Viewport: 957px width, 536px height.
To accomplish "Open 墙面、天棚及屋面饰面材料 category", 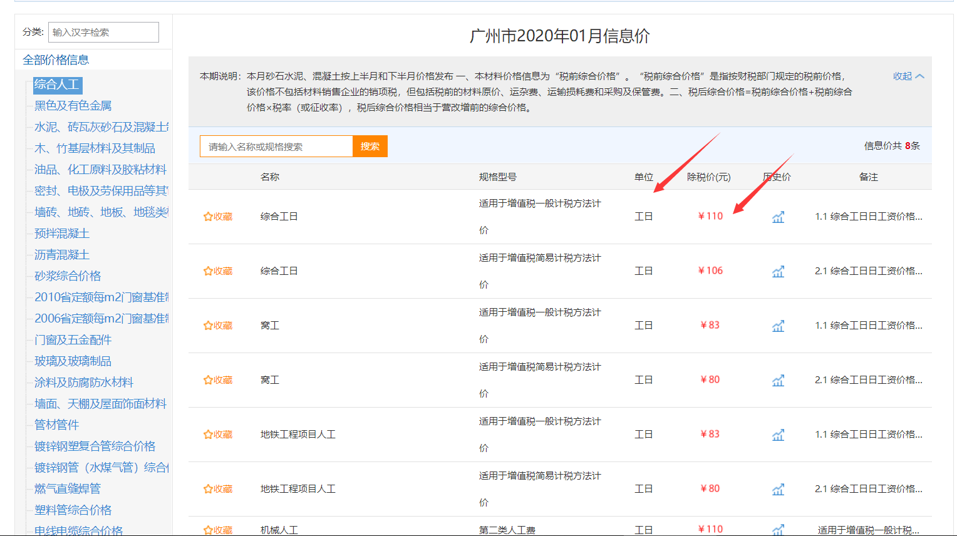I will point(100,404).
